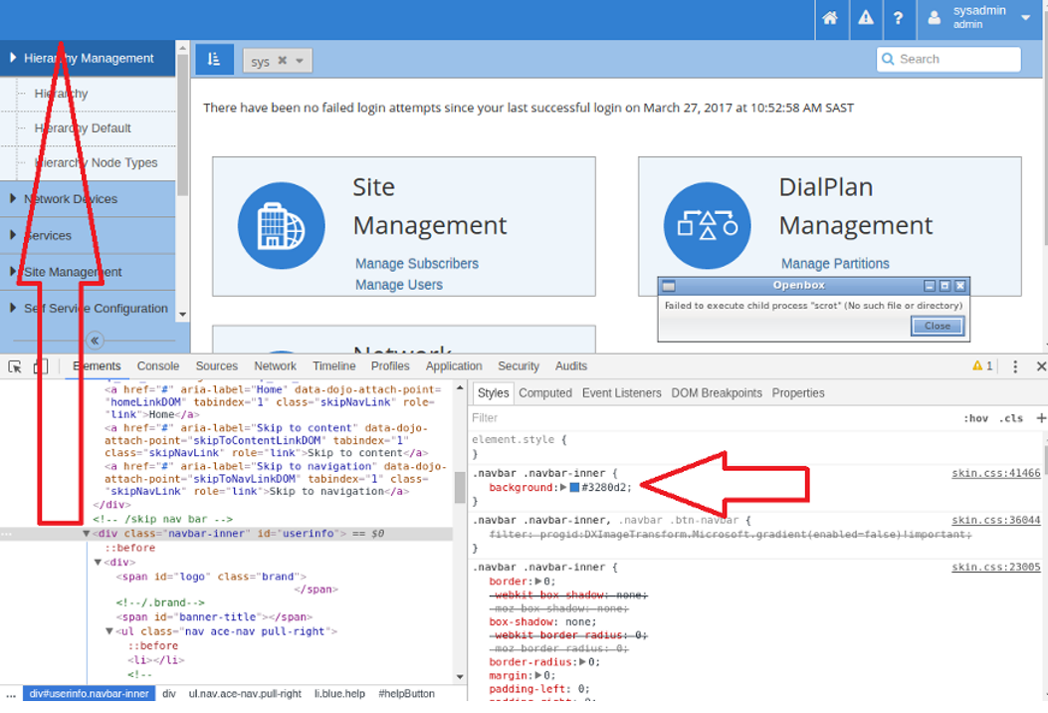Viewport: 1048px width, 713px height.
Task: Click the Manage Subscribers link
Action: tap(416, 264)
